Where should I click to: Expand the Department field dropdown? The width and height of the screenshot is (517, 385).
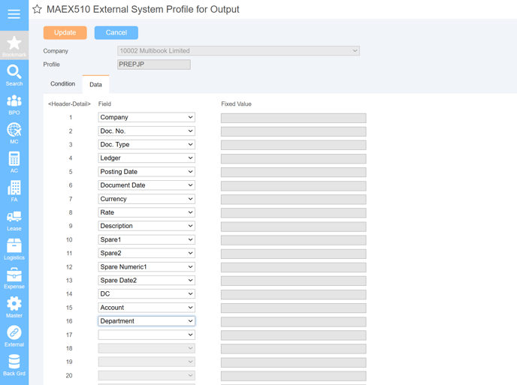(x=147, y=321)
